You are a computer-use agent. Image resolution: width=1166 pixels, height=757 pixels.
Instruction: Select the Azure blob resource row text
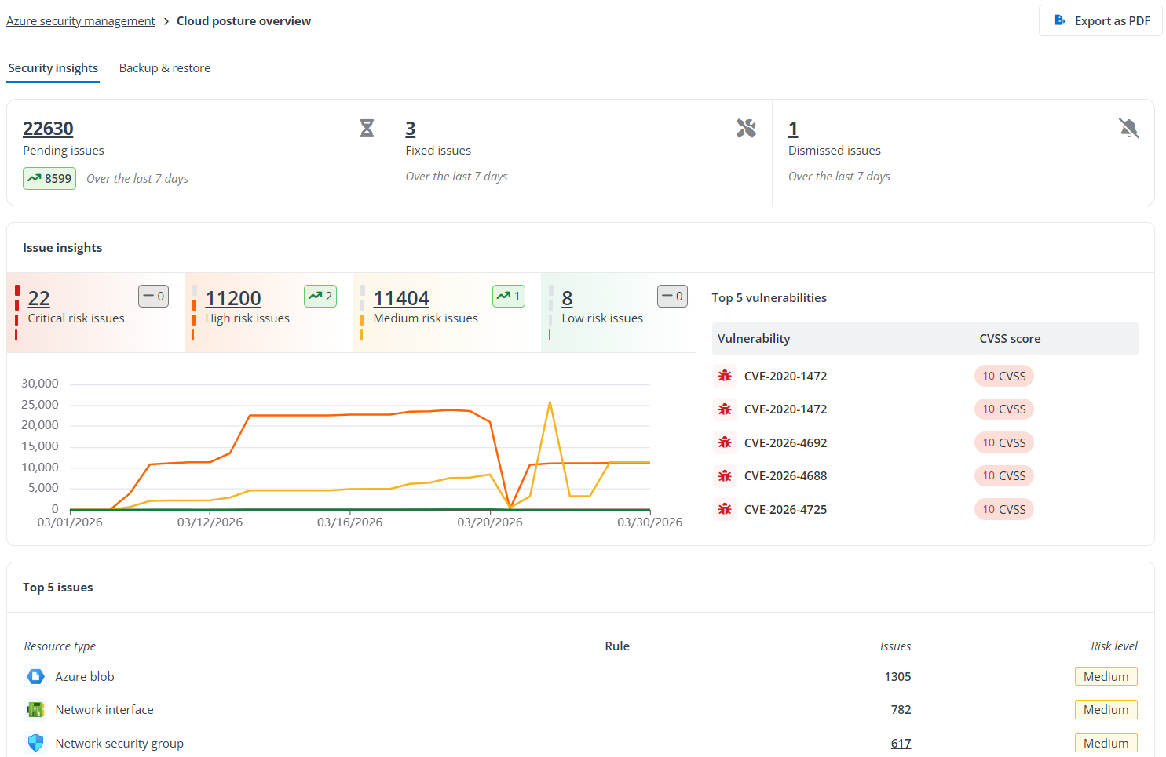pyautogui.click(x=85, y=677)
